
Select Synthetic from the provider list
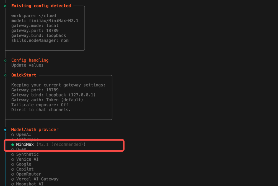click(x=27, y=154)
